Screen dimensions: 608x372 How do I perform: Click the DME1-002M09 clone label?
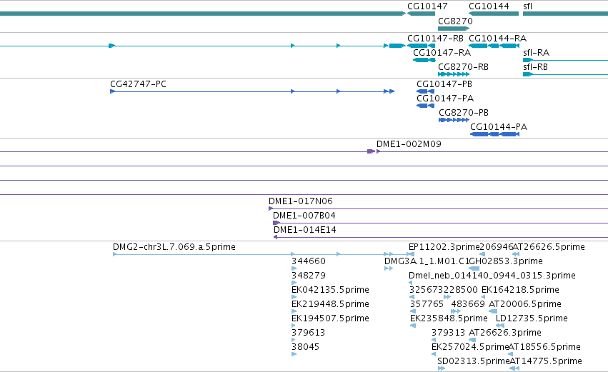point(409,144)
